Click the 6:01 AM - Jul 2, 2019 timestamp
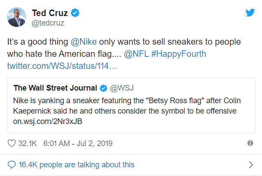This screenshot has width=262, height=176. [x=78, y=143]
